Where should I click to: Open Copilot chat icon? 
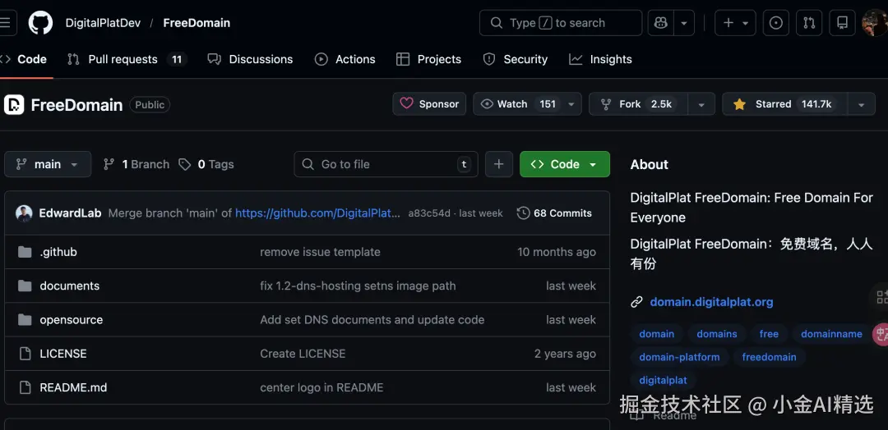tap(660, 23)
